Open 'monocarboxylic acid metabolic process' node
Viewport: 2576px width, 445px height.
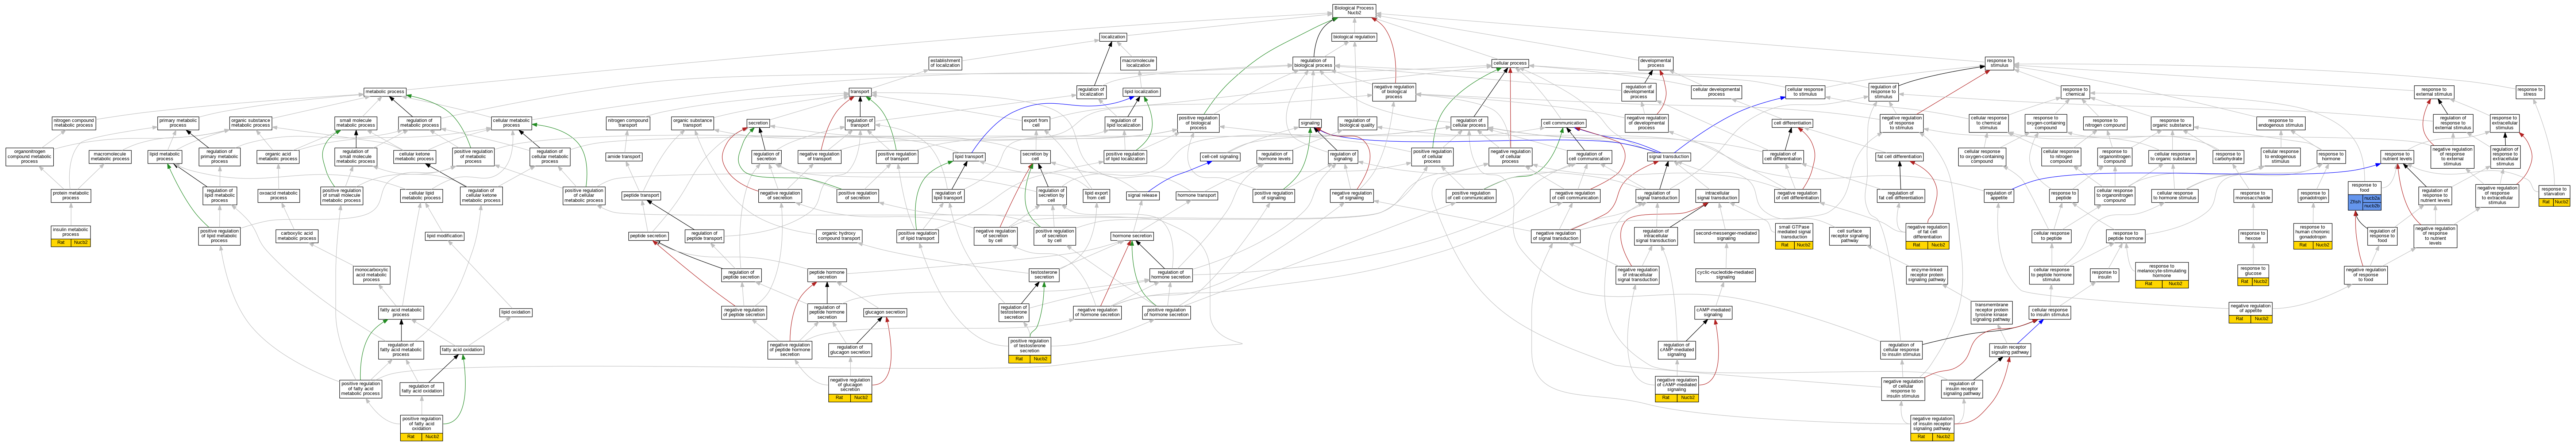372,274
